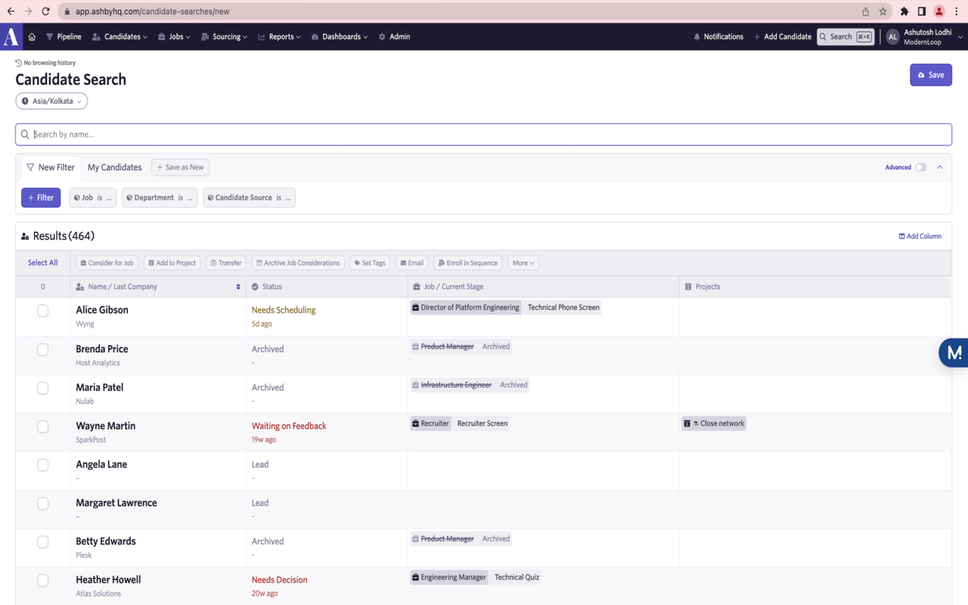
Task: Click Select All above the results table
Action: pos(42,262)
